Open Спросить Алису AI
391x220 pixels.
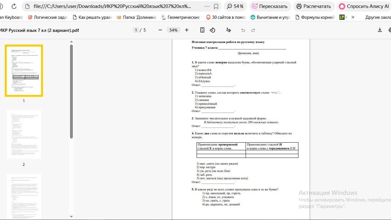pos(364,6)
